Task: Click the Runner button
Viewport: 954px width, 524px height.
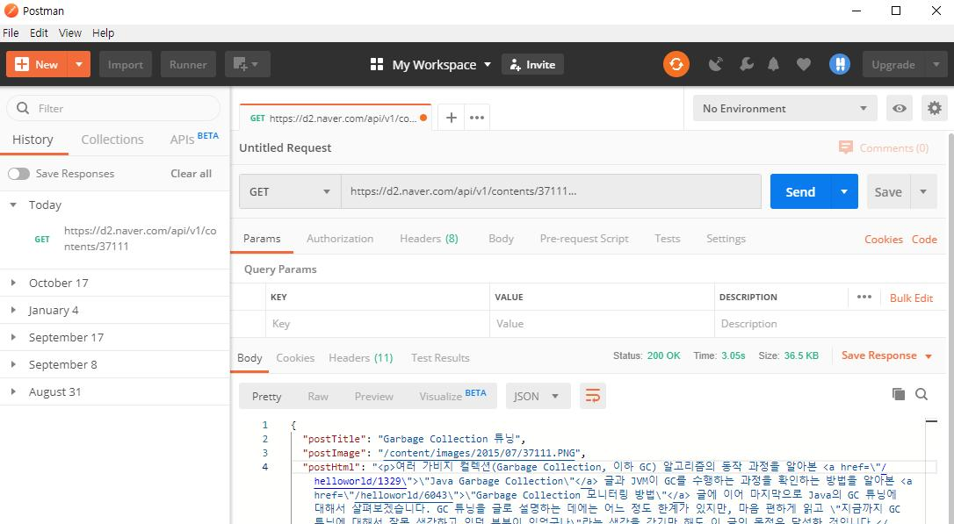Action: [188, 64]
